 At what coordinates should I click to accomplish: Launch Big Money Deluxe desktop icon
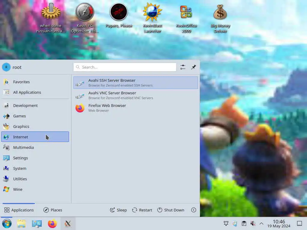tap(220, 18)
